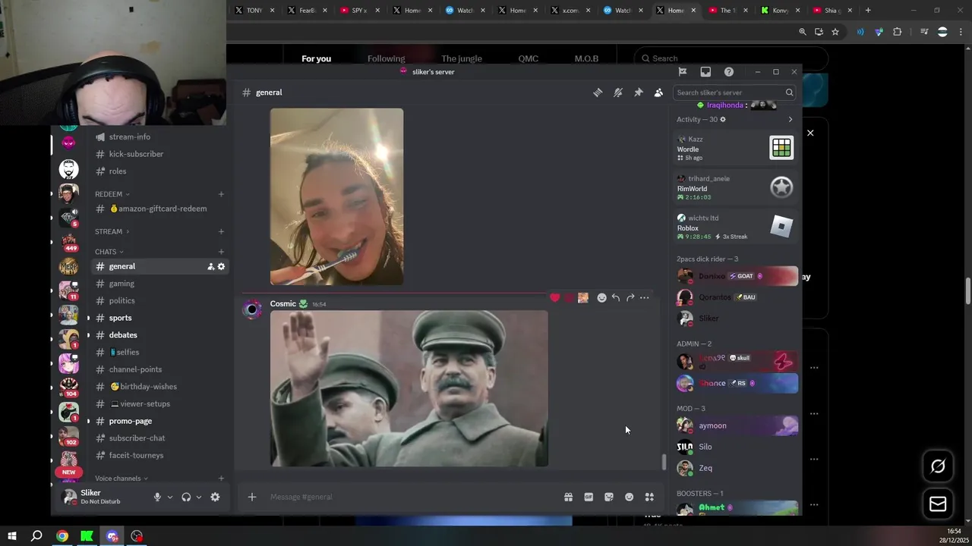Screen dimensions: 972x546
Task: Open new Chrome tab plus button
Action: point(868,11)
